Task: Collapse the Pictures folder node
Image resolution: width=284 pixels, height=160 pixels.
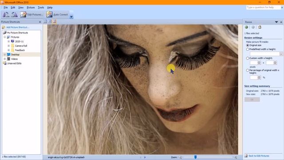Action: (5, 37)
